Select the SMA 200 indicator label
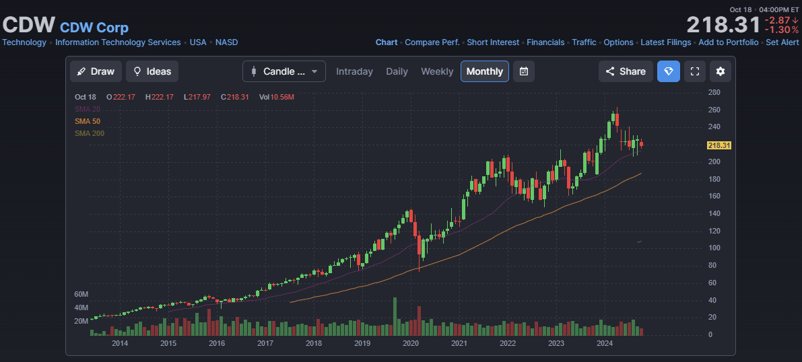The width and height of the screenshot is (802, 362). 90,133
